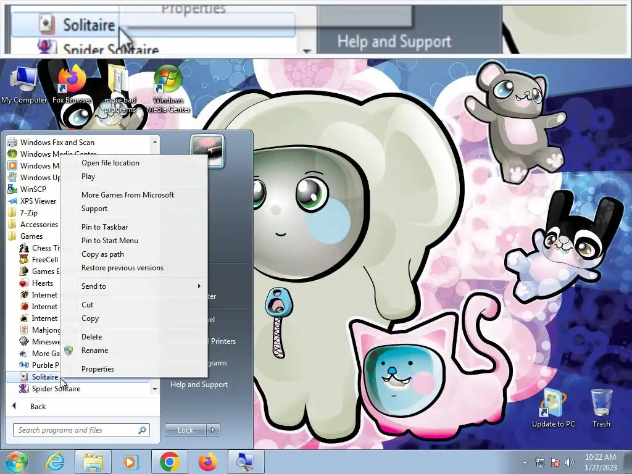Open the Magnifier taskbar button
The image size is (632, 474).
point(246,462)
